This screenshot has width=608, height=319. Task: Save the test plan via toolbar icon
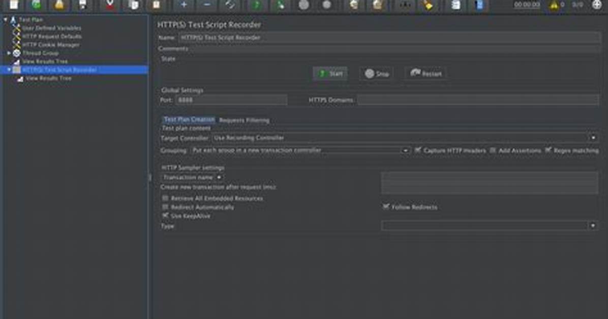coord(82,5)
